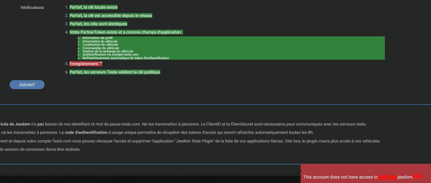The width and height of the screenshot is (431, 183).
Task: Click 'les serveurs Tesla valident la clé publique'
Action: (122, 72)
